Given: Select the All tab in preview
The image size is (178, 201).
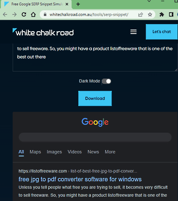Looking at the screenshot, I should 21,152.
